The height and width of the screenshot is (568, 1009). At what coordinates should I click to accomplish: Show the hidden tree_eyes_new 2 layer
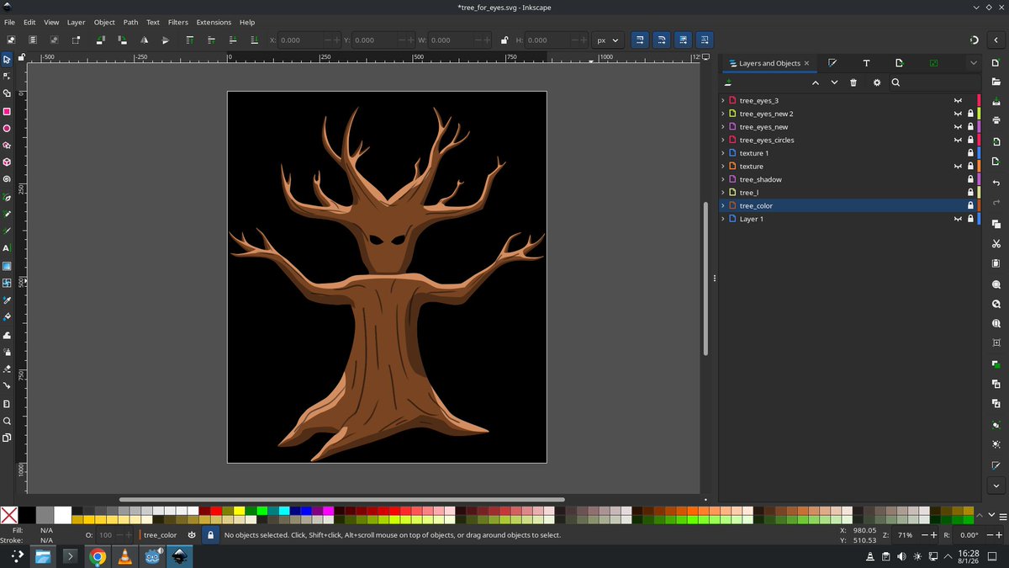[957, 114]
